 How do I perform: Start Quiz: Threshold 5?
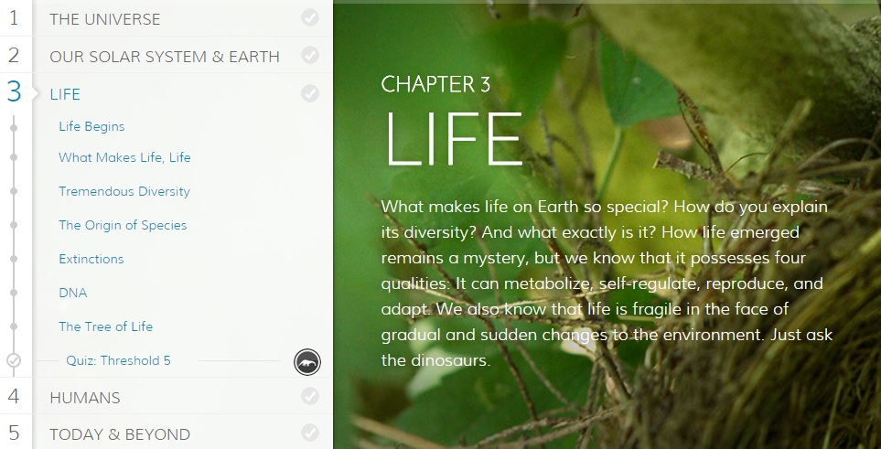coord(119,360)
